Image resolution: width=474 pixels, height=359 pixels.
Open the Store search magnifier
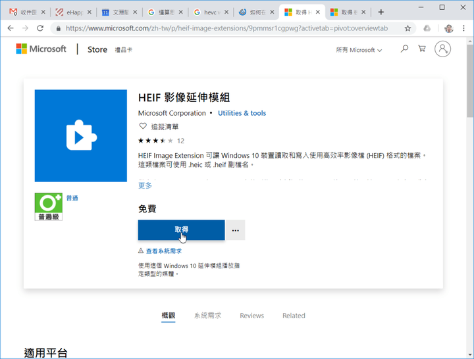404,49
